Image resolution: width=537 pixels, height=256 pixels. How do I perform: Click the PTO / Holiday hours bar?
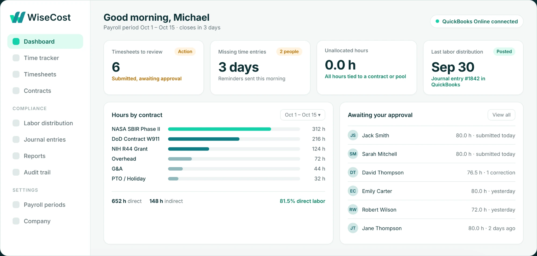pos(234,179)
